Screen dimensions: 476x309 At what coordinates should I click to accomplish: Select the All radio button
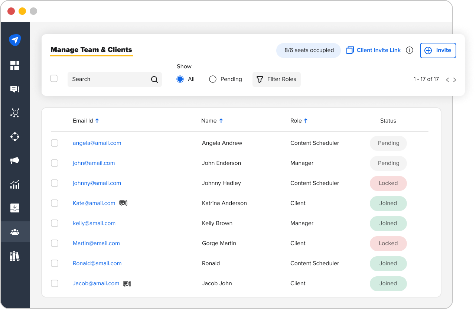tap(180, 79)
